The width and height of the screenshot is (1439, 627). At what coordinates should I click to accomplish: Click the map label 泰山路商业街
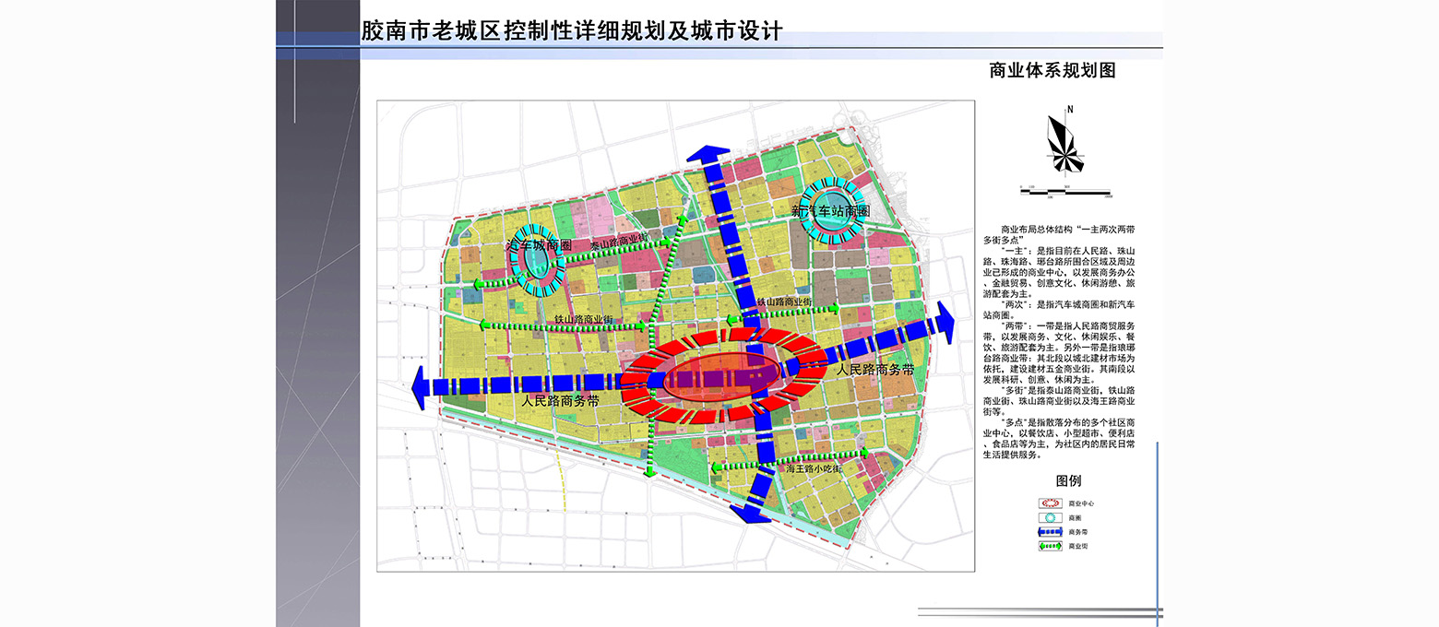(618, 243)
